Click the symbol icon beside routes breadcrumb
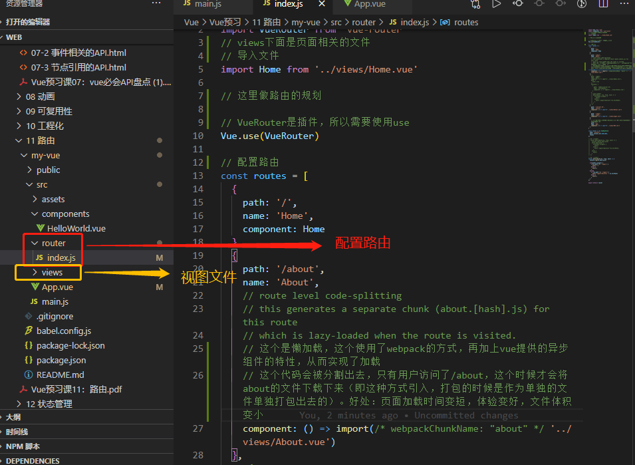The width and height of the screenshot is (635, 465). [x=445, y=22]
